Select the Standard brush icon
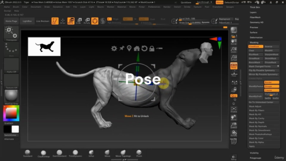286x161 pixels. pos(28,153)
